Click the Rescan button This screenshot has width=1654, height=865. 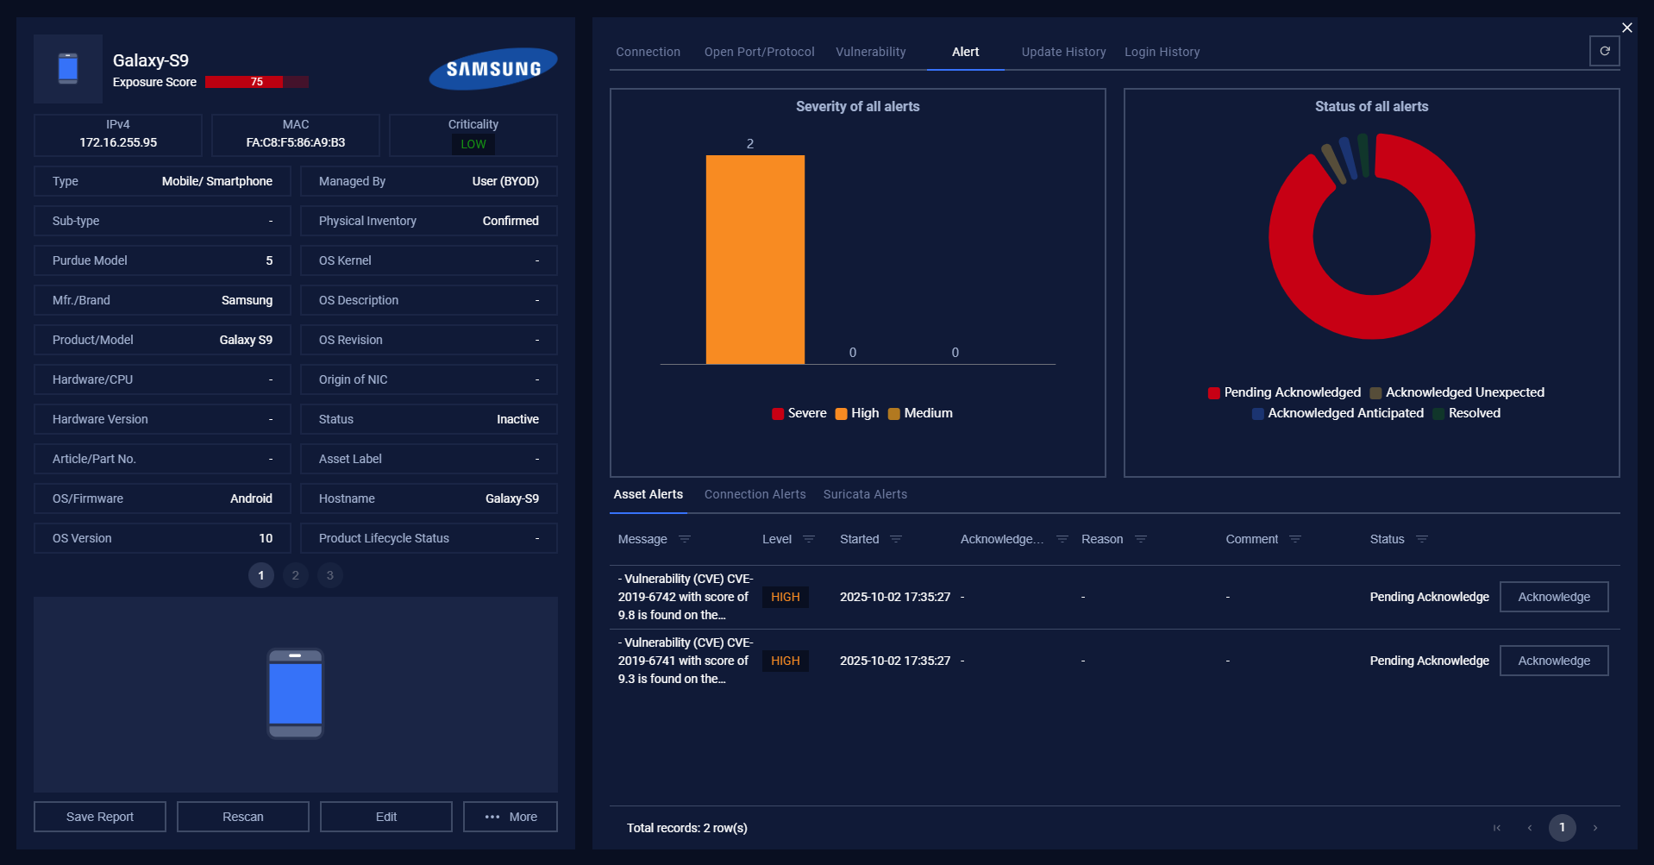[x=243, y=817]
